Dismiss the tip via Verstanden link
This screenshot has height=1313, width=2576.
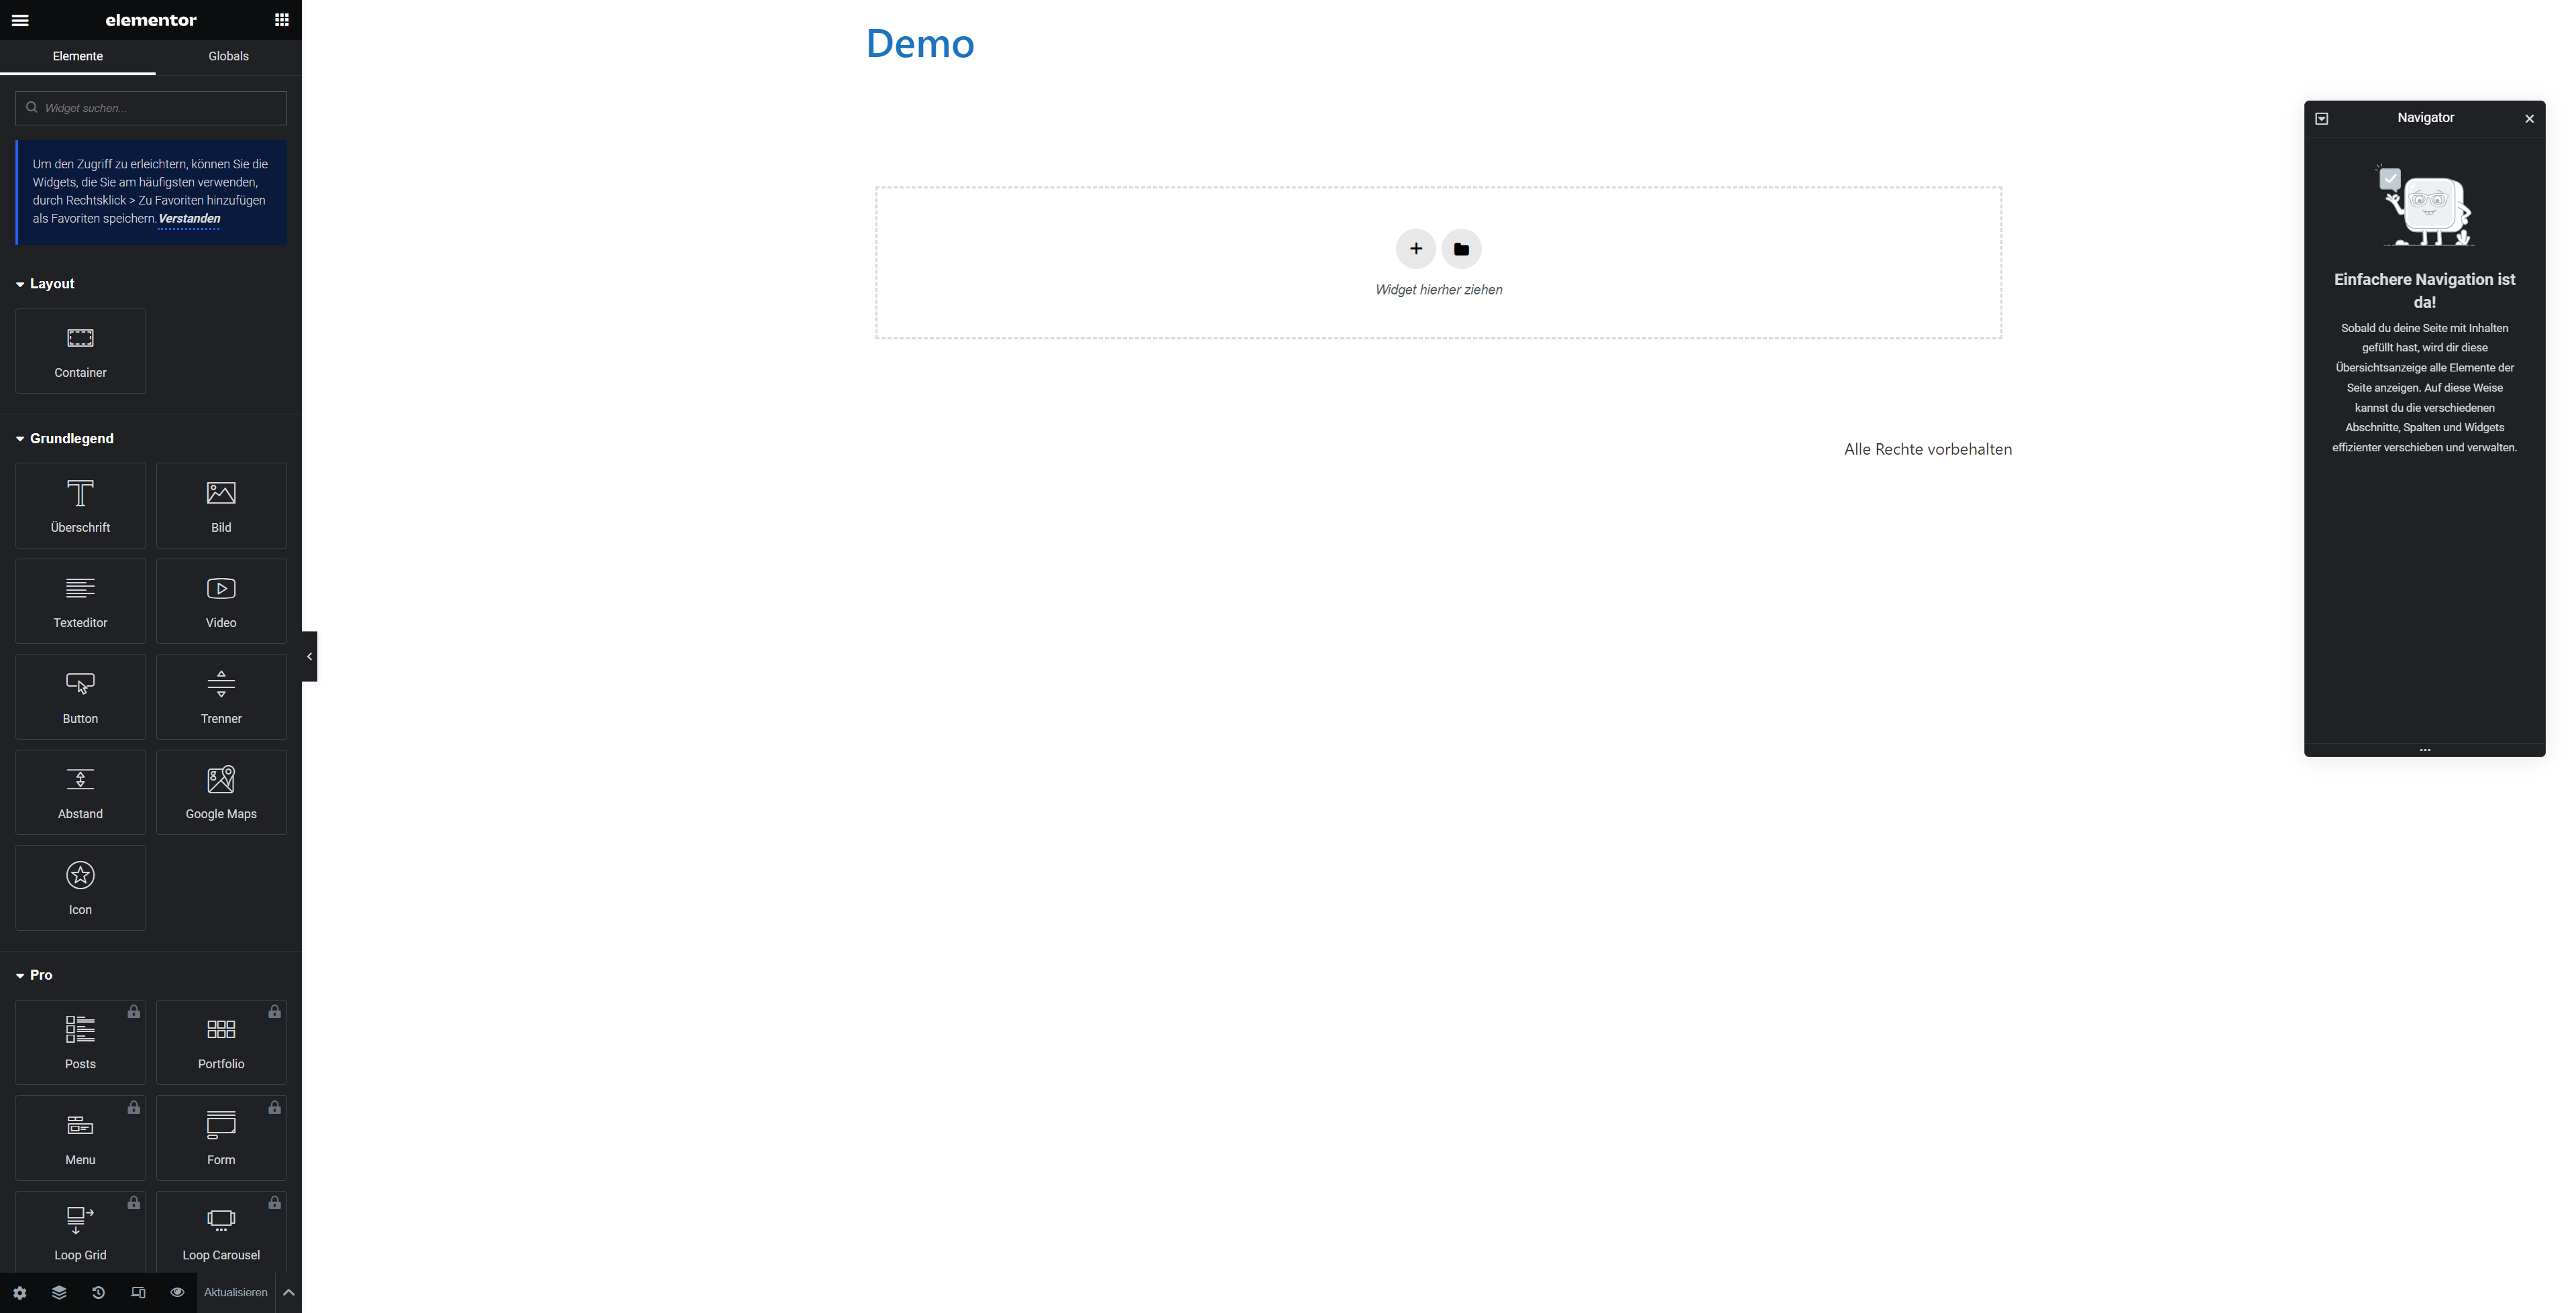point(189,219)
